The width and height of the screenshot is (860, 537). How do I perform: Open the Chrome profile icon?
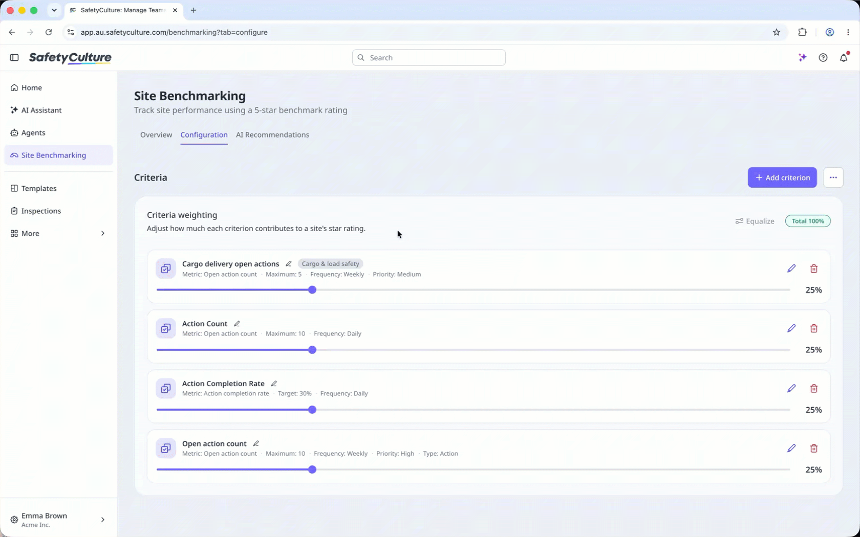pos(830,32)
